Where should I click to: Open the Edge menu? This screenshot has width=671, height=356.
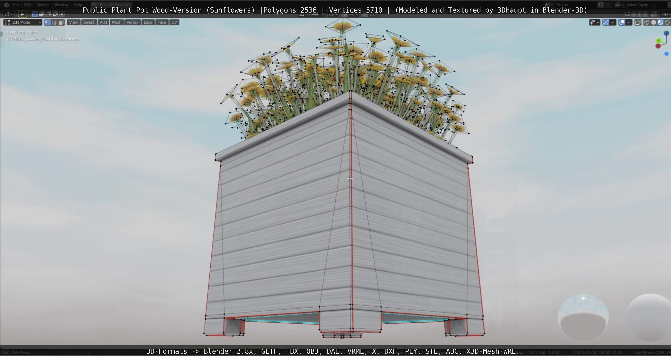(x=148, y=22)
